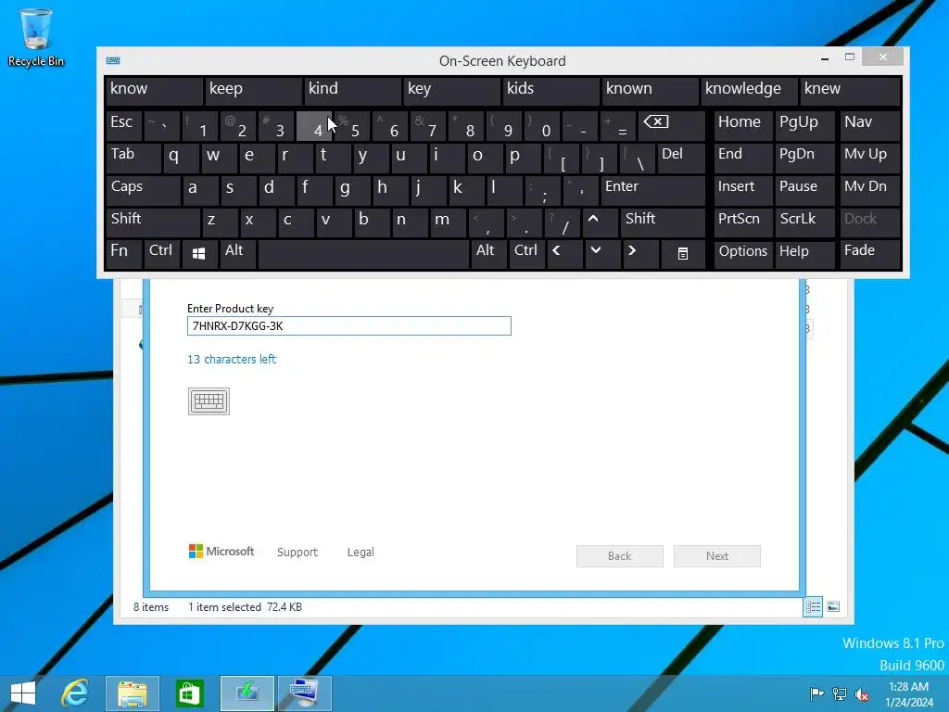
Task: Tap the Home key
Action: (743, 126)
